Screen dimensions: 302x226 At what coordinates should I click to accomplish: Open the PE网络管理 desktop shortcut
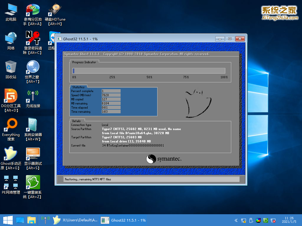[x=11, y=182]
